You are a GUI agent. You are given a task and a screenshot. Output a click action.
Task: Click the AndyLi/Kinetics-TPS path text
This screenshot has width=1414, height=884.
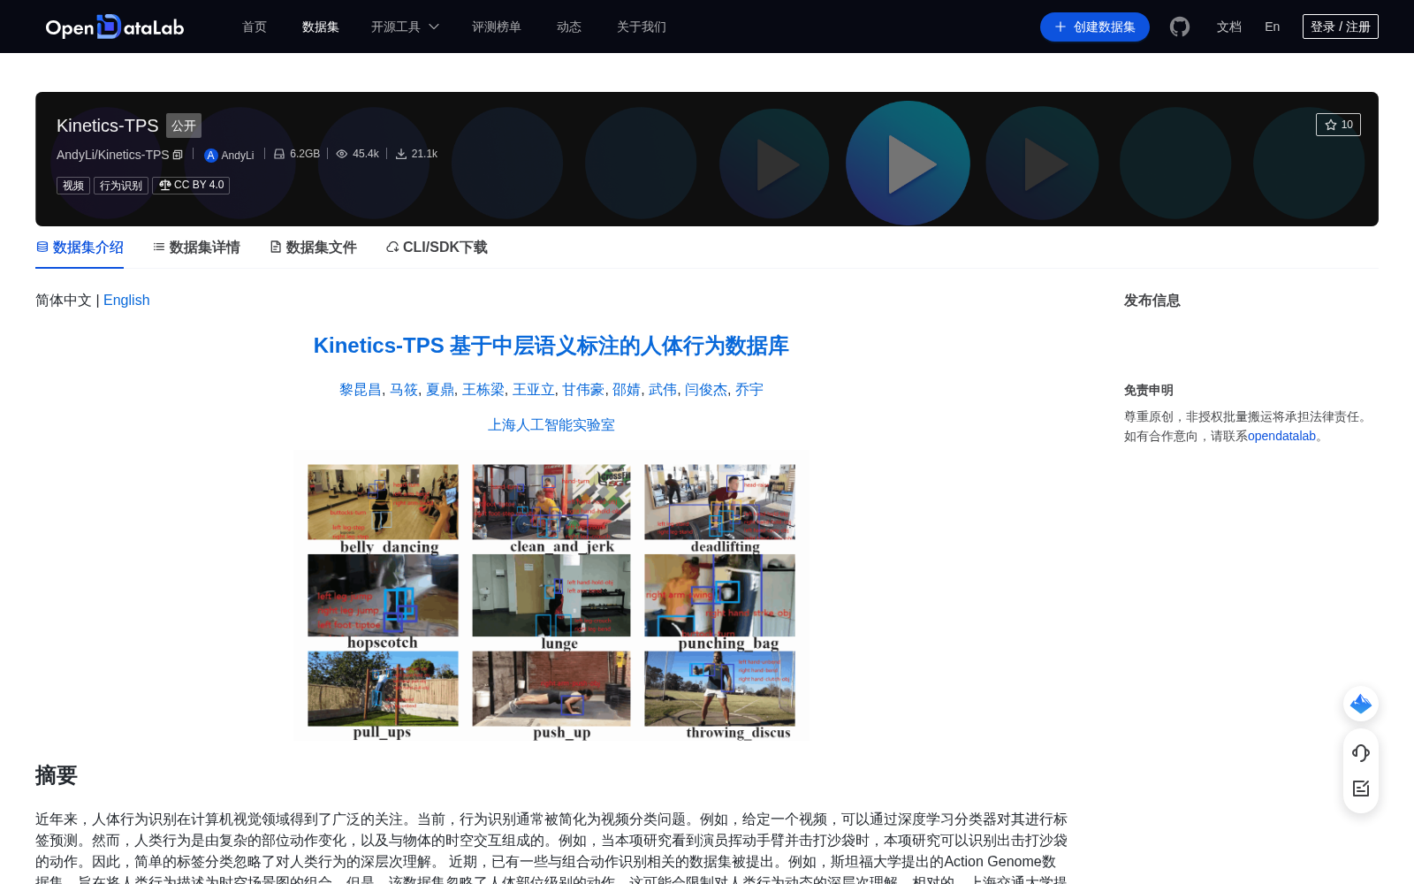112,155
